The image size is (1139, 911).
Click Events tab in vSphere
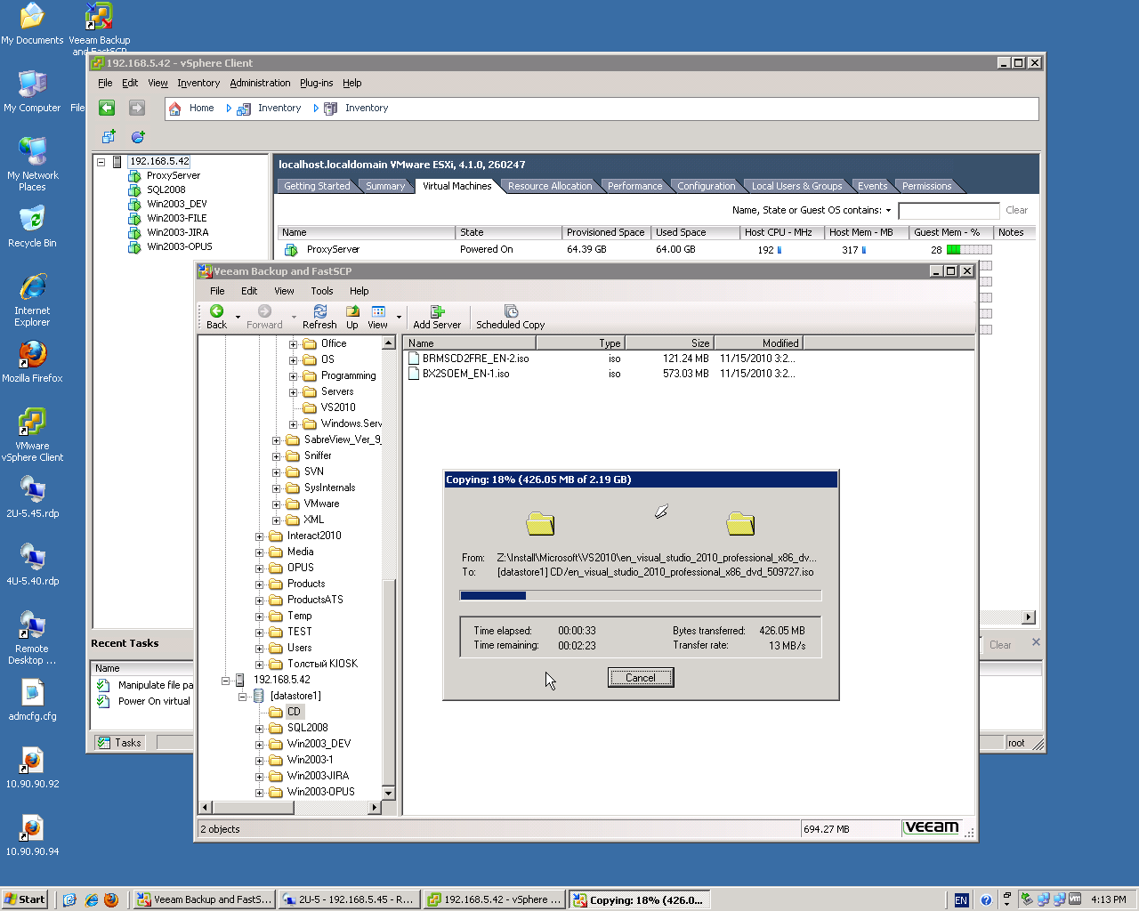pos(872,186)
